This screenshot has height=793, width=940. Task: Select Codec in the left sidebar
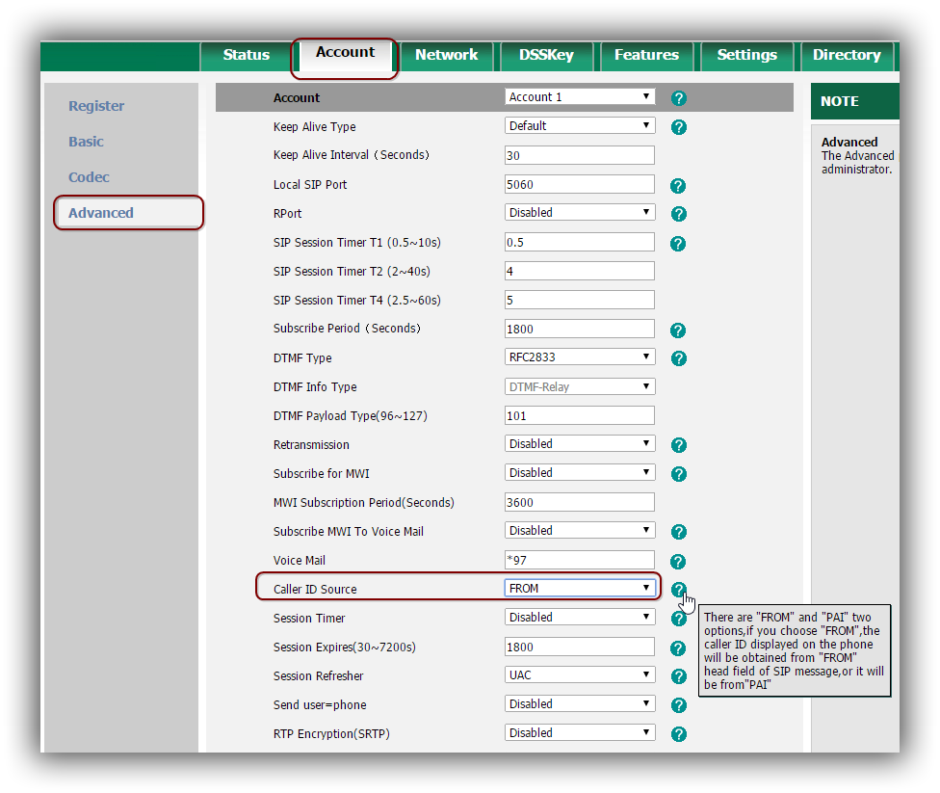89,177
